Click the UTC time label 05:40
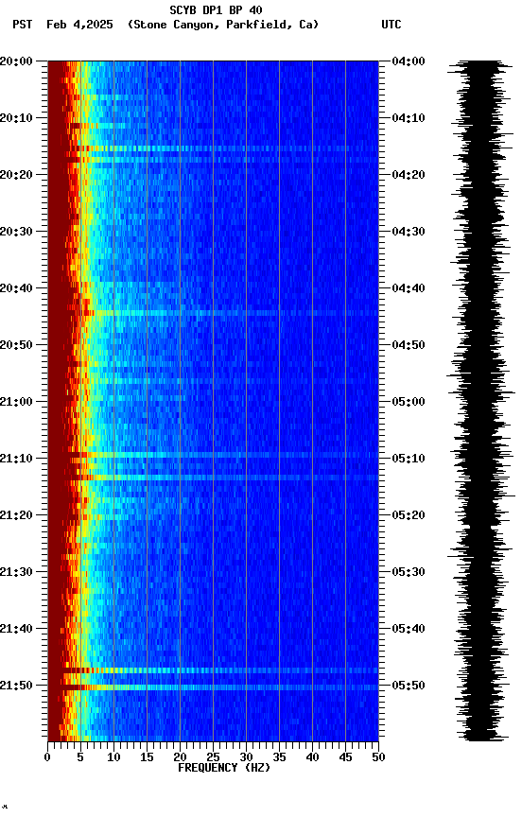 [x=409, y=629]
